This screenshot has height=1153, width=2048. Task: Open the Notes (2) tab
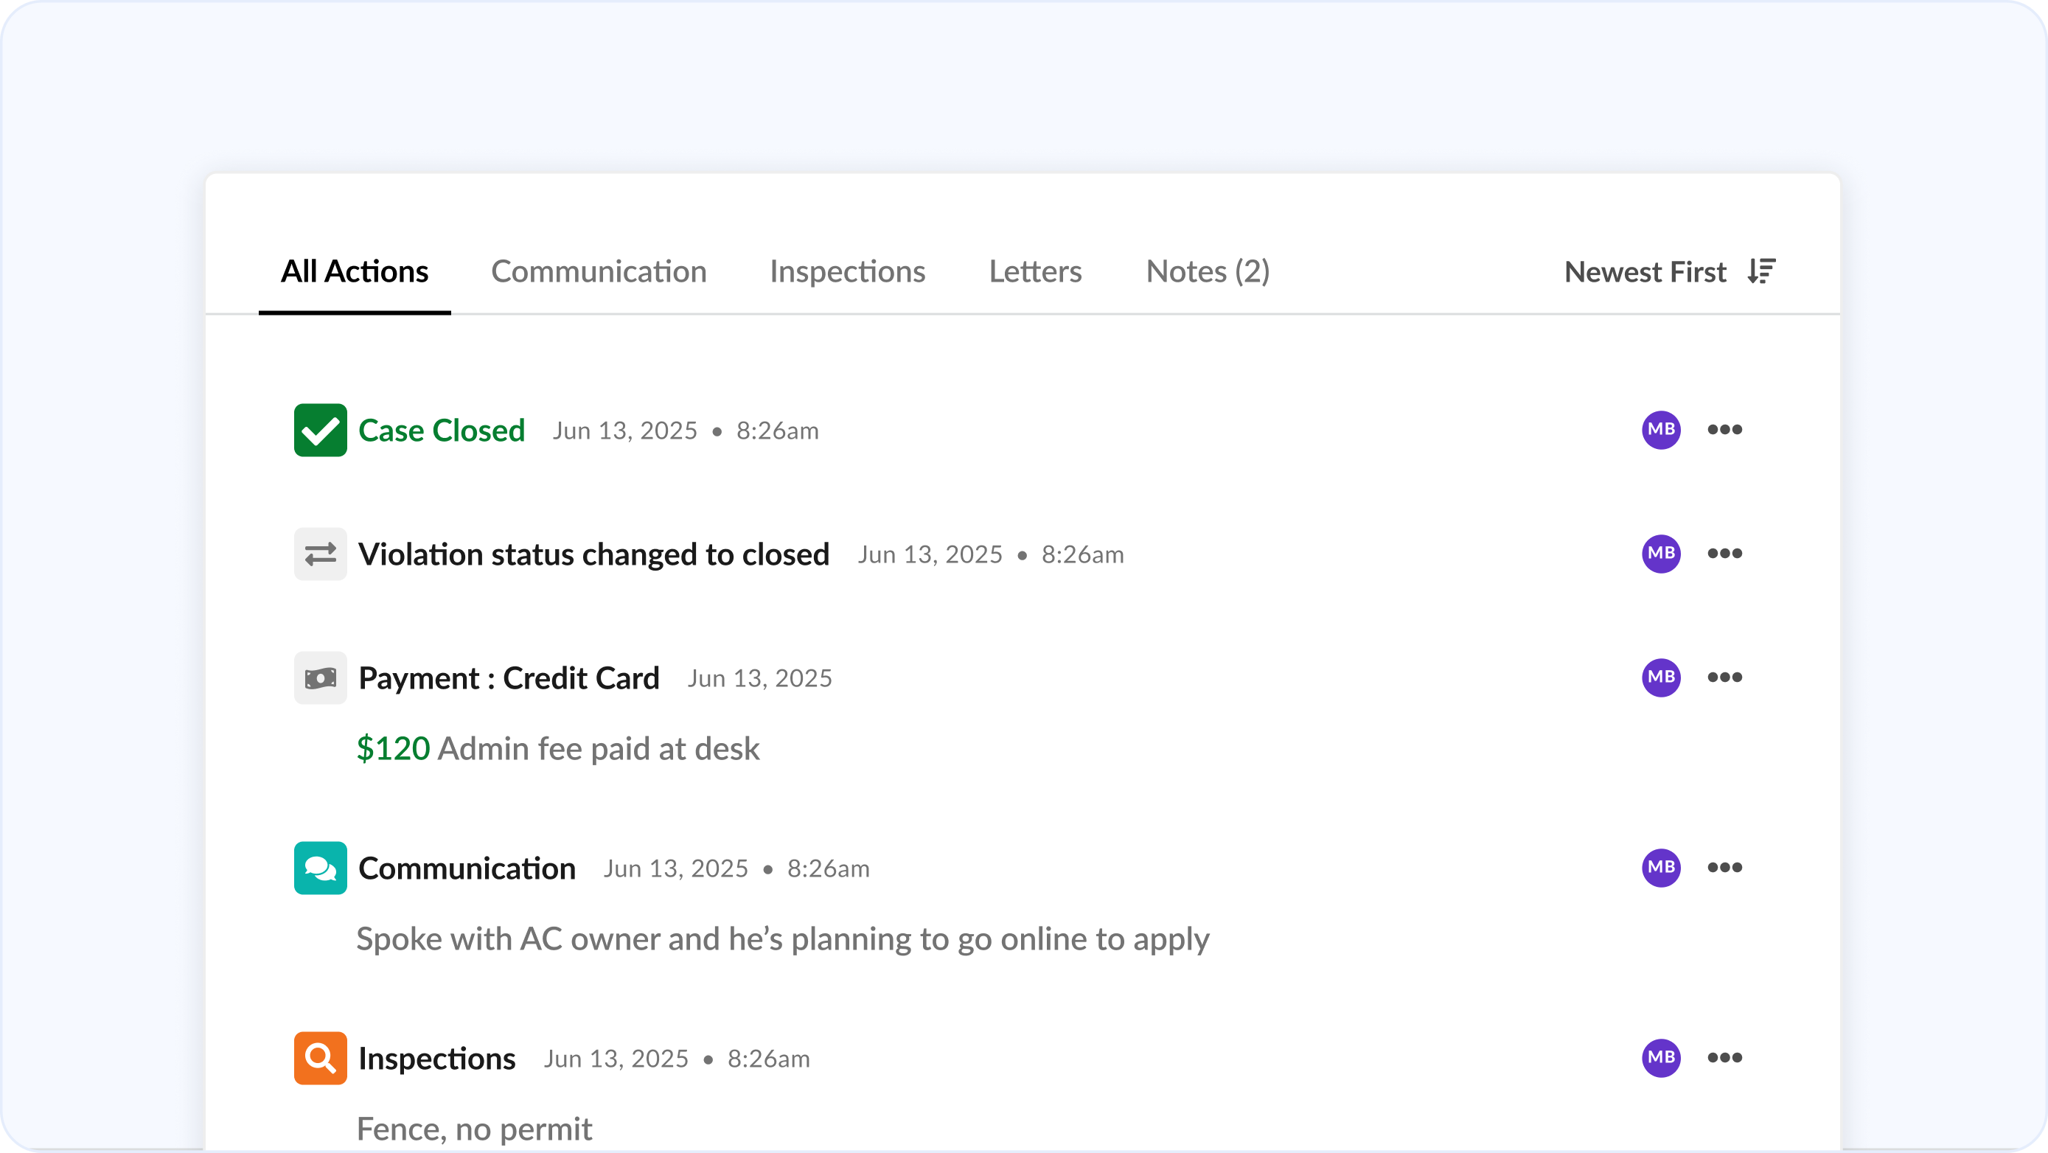(x=1207, y=272)
